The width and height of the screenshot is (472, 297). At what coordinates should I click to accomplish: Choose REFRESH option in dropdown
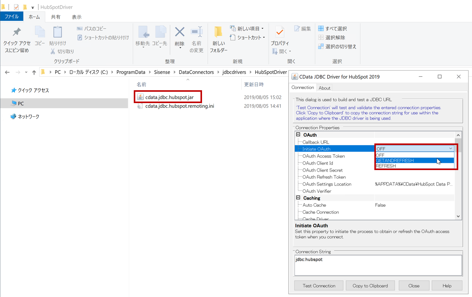(x=415, y=166)
